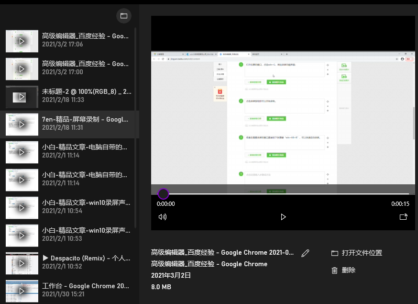This screenshot has height=304, width=418.
Task: Click the purple seek handle on the timeline
Action: [x=163, y=194]
